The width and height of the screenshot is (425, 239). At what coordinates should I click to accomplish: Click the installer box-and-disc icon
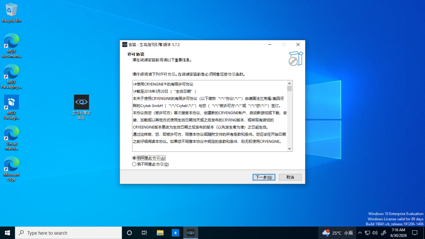tap(296, 58)
